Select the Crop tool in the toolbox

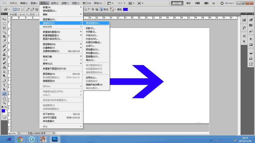click(4, 36)
